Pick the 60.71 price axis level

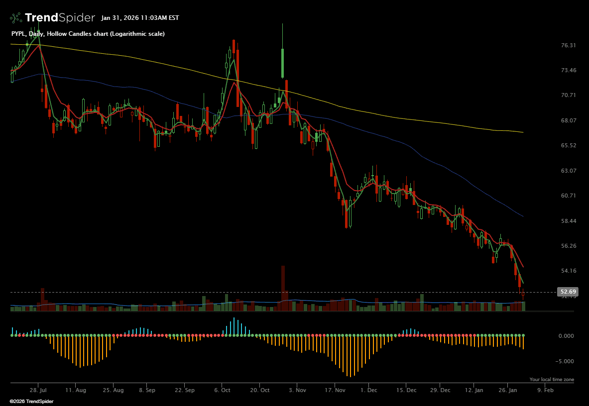(x=568, y=196)
